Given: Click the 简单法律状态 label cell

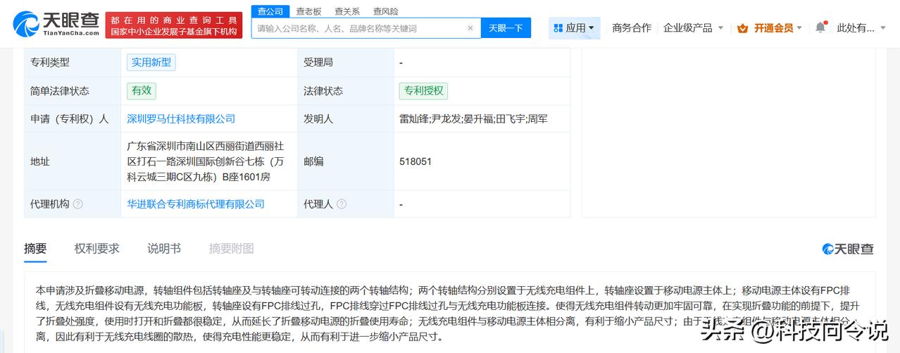Looking at the screenshot, I should click(73, 91).
